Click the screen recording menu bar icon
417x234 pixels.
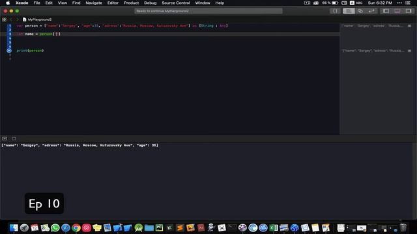click(307, 3)
